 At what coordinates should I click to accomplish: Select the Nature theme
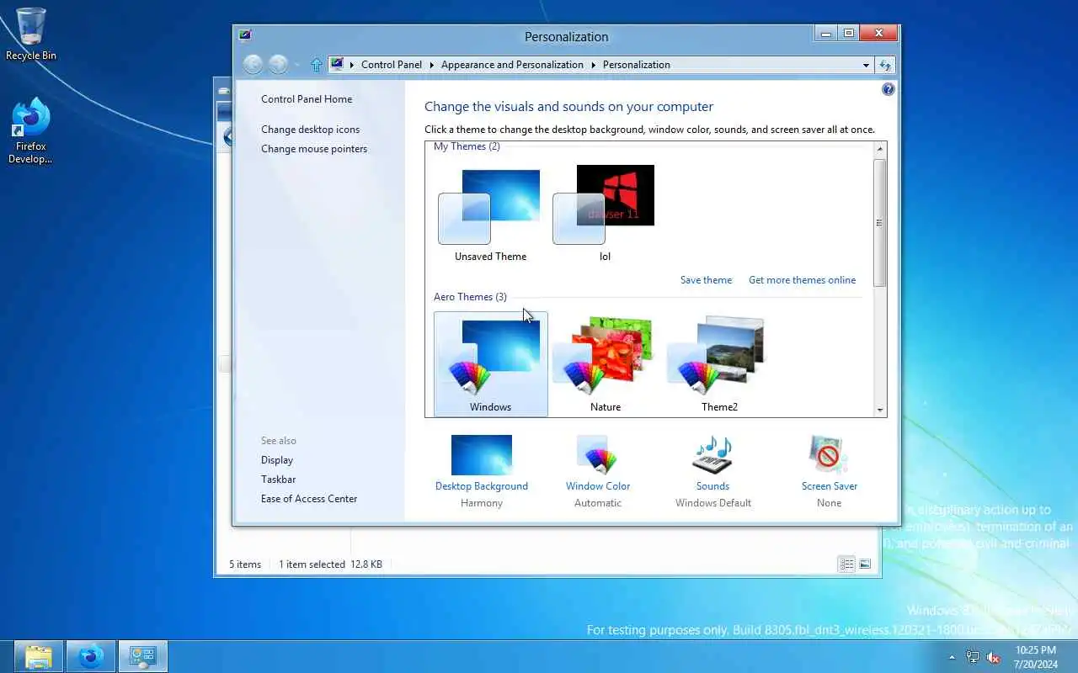[x=605, y=364]
